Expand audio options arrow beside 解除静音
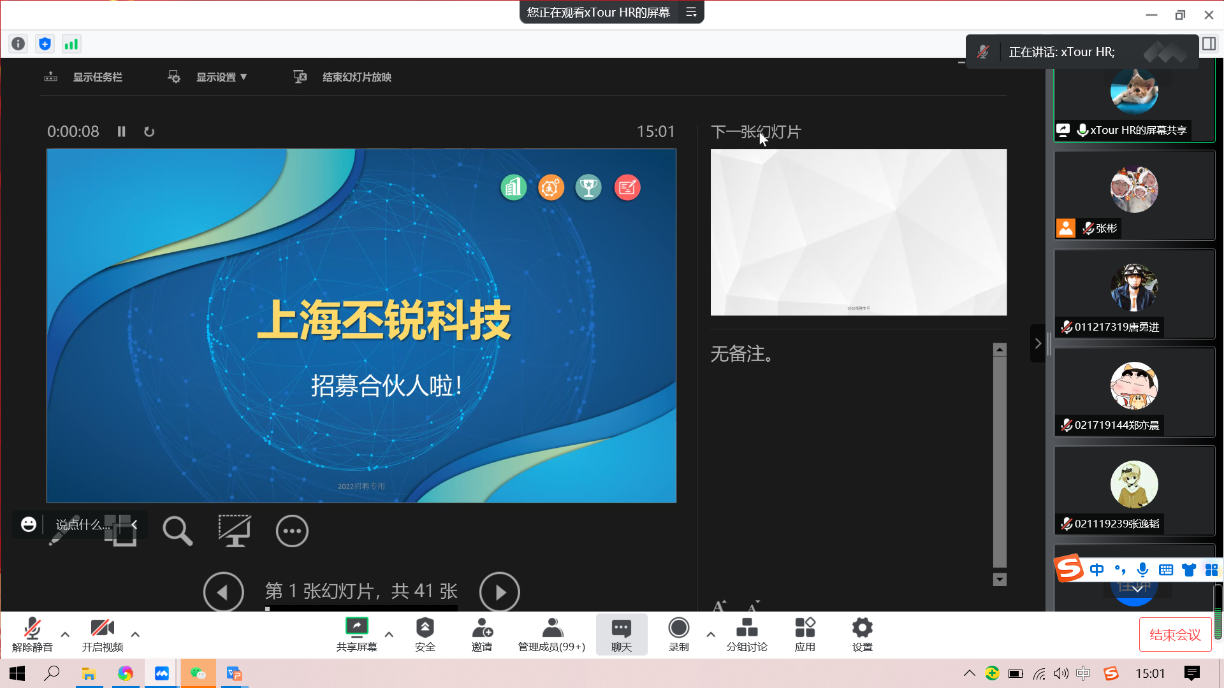Image resolution: width=1224 pixels, height=688 pixels. pyautogui.click(x=65, y=634)
